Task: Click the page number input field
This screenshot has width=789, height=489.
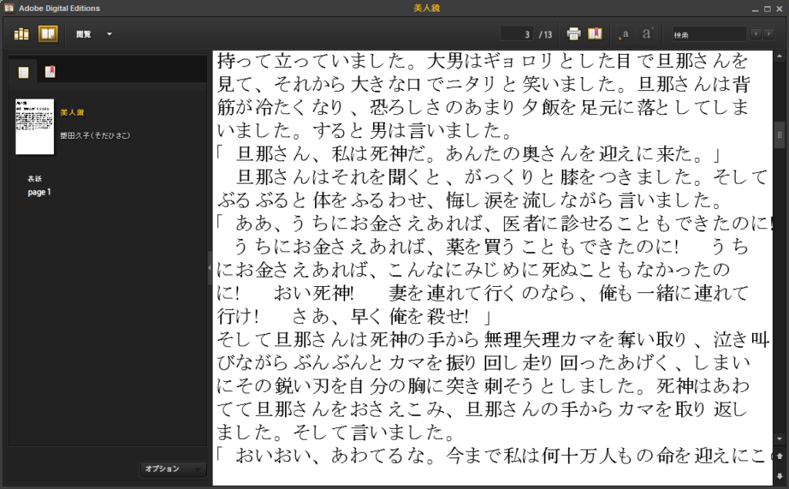Action: pos(517,34)
